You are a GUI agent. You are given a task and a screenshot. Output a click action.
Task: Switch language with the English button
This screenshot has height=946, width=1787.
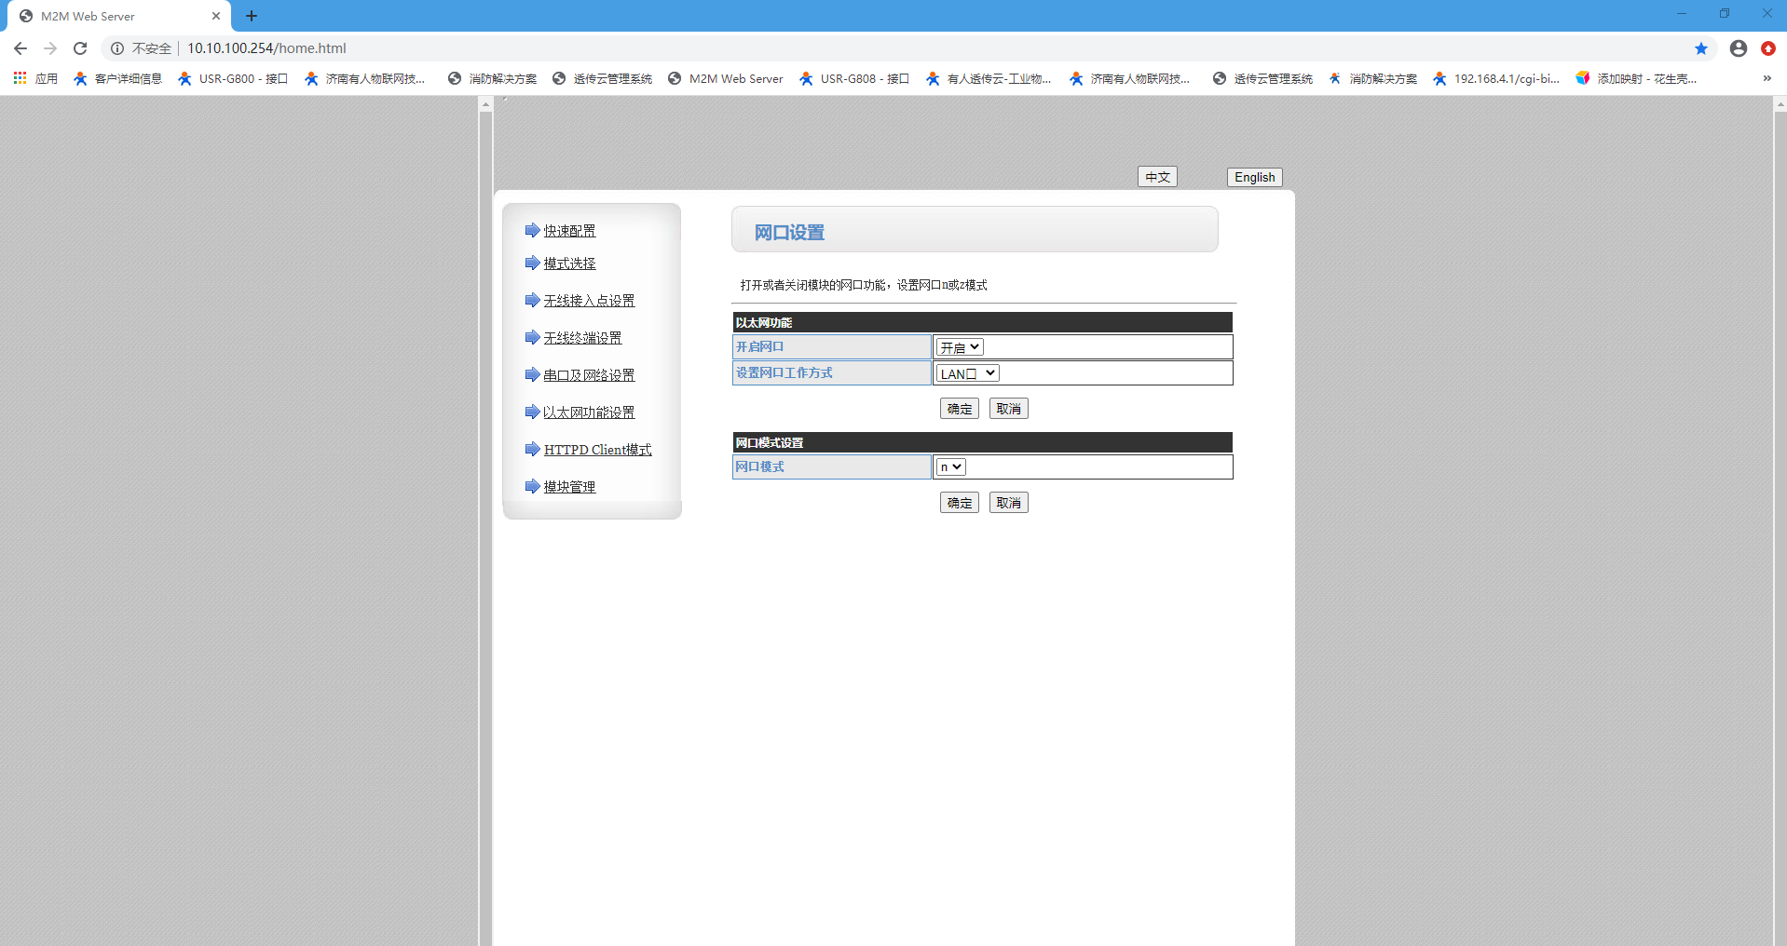1254,177
